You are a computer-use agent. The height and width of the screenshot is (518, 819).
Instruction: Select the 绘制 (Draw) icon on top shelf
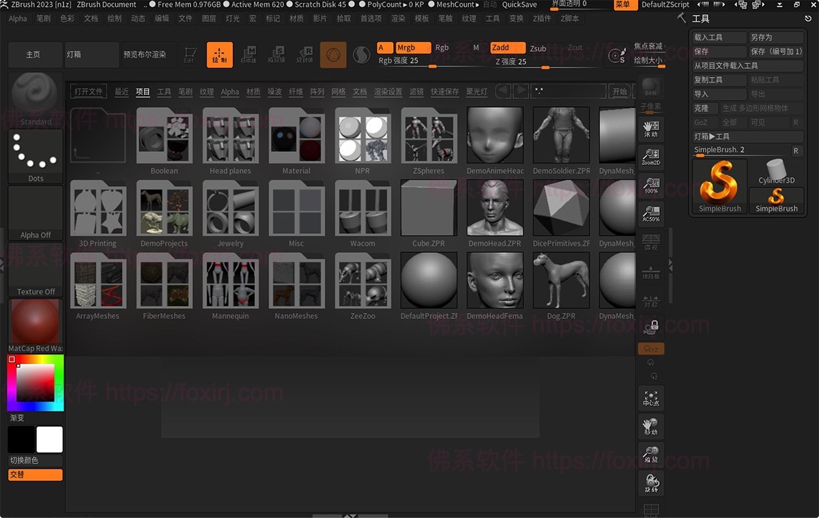[219, 55]
